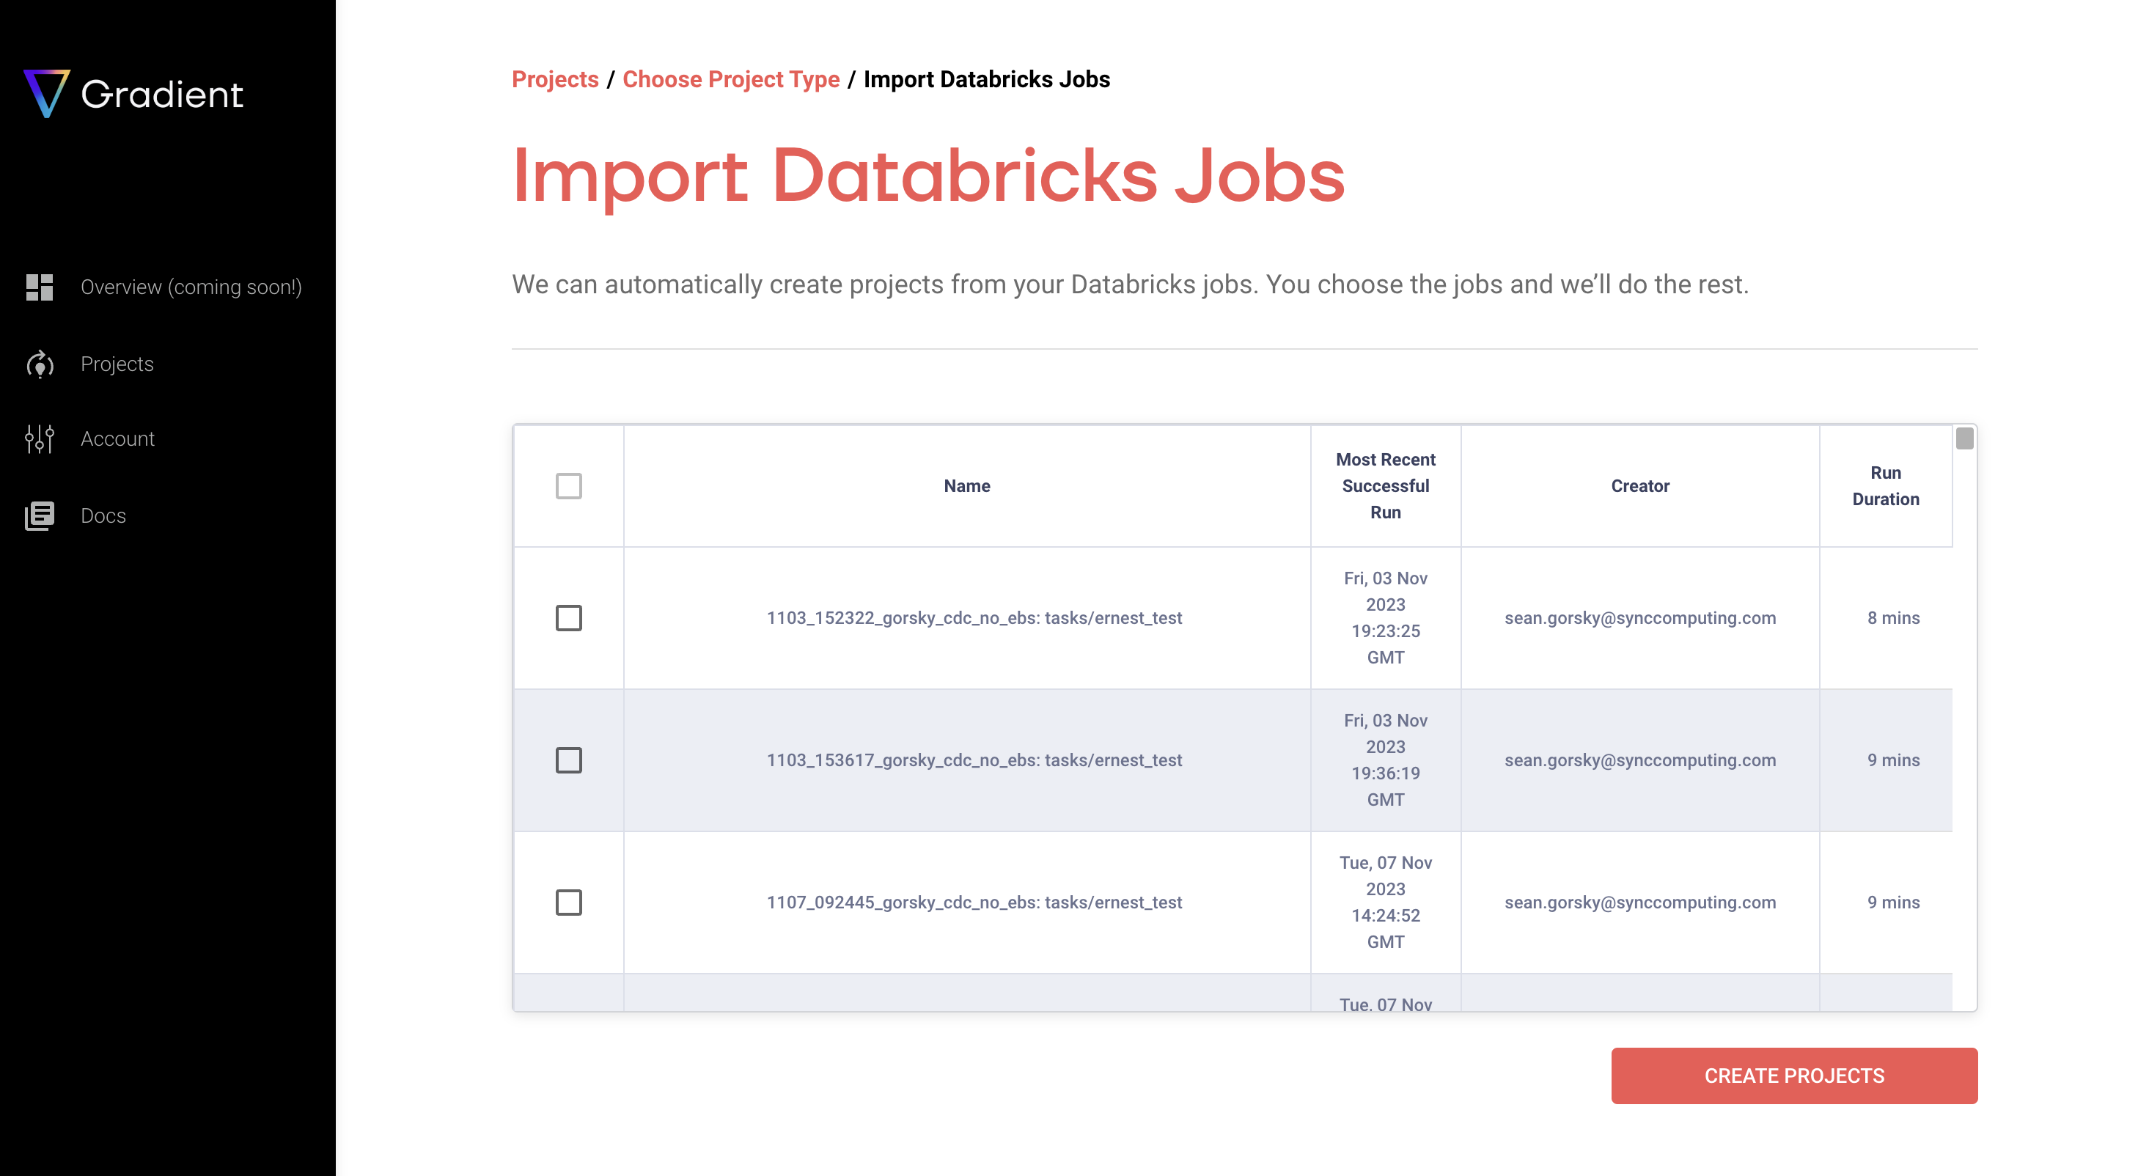Image resolution: width=2138 pixels, height=1176 pixels.
Task: Check the box for 1103_152322_gorsky job
Action: pos(568,617)
